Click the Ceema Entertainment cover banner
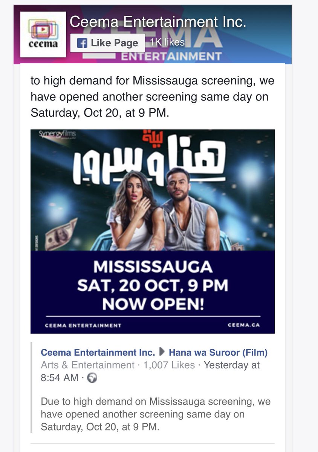Screen dimensions: 318x452 click(153, 34)
